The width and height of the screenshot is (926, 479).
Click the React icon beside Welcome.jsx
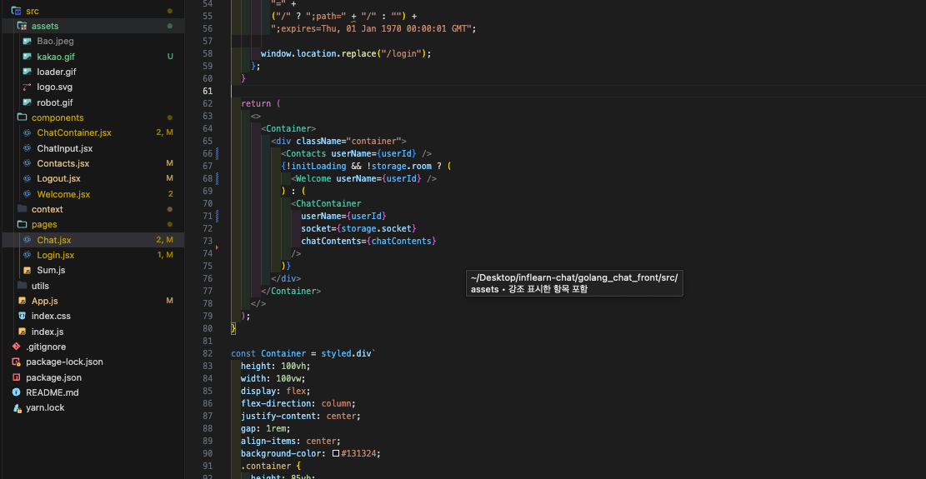pyautogui.click(x=27, y=194)
